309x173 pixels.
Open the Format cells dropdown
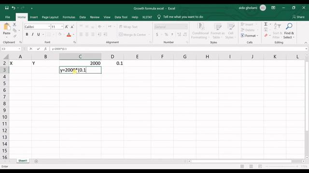click(250, 36)
